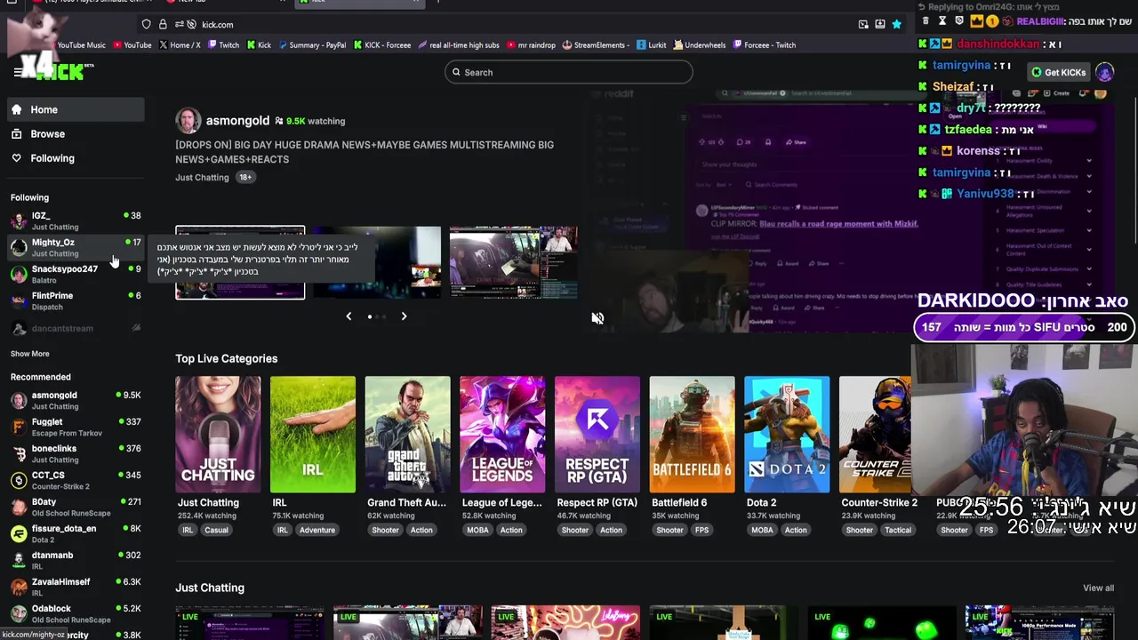Viewport: 1138px width, 640px height.
Task: Expand Following list with Show More
Action: [x=29, y=354]
